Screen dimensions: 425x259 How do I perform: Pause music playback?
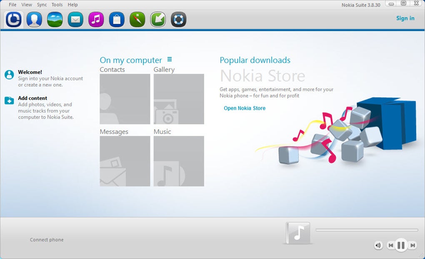pyautogui.click(x=401, y=245)
